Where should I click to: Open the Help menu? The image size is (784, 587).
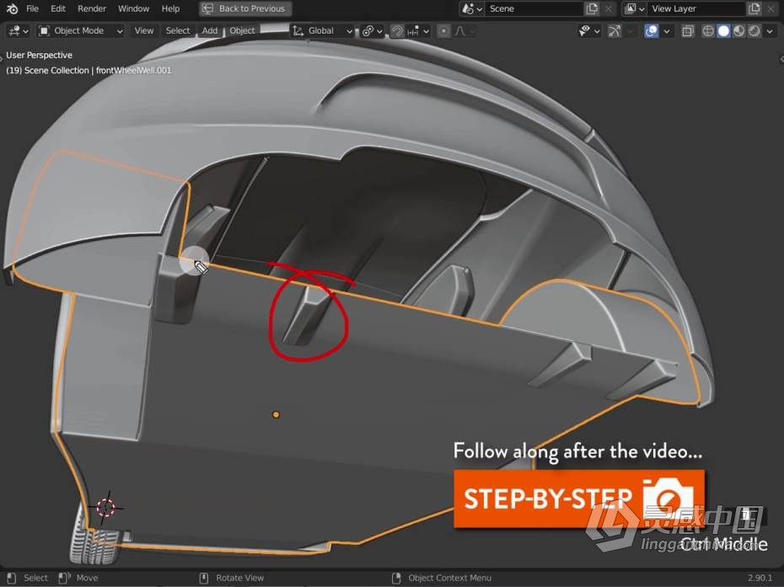tap(170, 8)
